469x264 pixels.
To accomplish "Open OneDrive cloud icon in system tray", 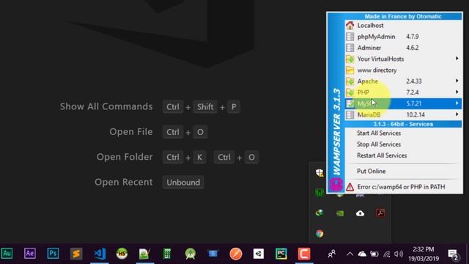I will click(362, 254).
